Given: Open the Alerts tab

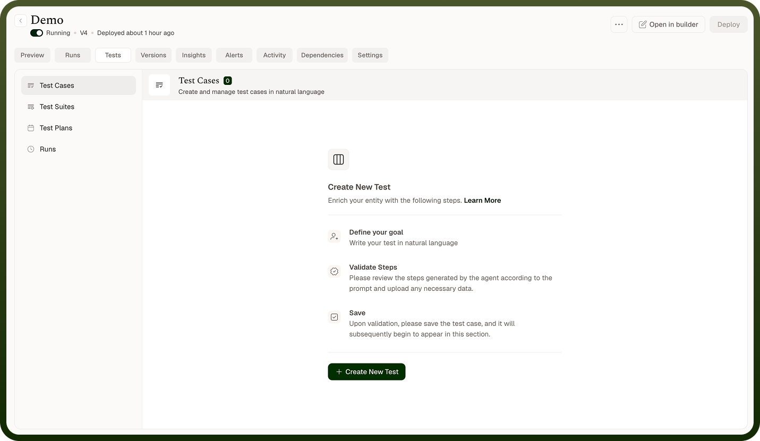Looking at the screenshot, I should tap(234, 55).
